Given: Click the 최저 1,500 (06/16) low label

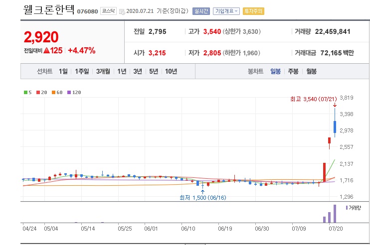Looking at the screenshot, I should (202, 197).
